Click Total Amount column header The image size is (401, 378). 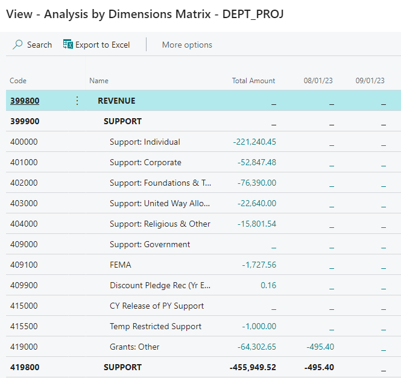(x=253, y=81)
